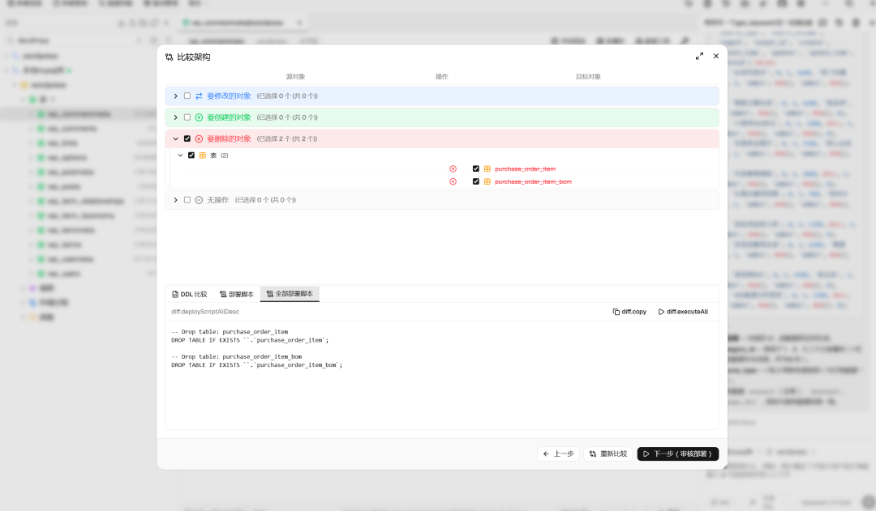Click the diff.deployScriptAllDesc description text
Screen dimensions: 876x511
205,312
